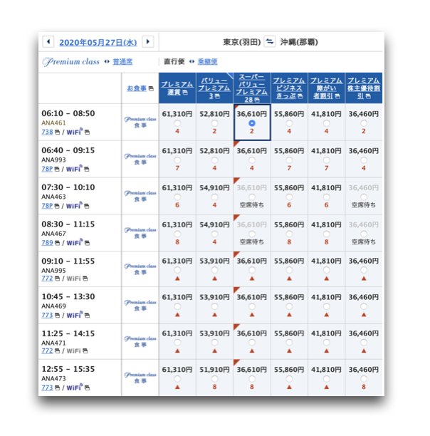This screenshot has width=430, height=436.
Task: Swap Tokyo and Okinawa route icon
Action: 269,42
